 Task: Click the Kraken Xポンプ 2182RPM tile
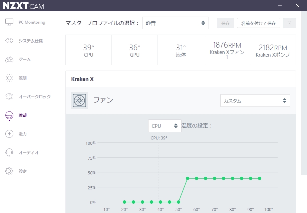[x=273, y=50]
